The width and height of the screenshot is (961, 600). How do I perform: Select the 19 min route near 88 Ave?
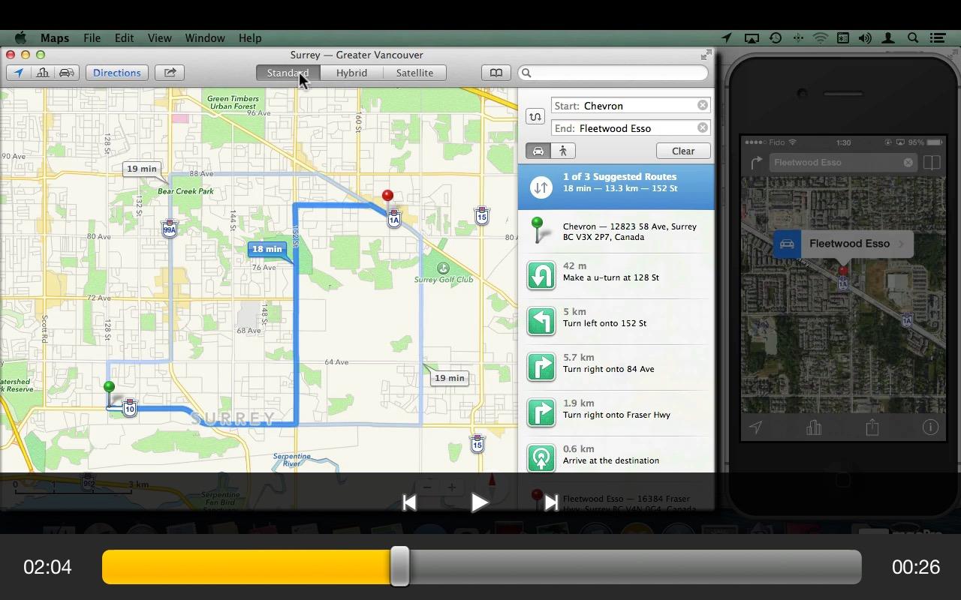(x=142, y=169)
